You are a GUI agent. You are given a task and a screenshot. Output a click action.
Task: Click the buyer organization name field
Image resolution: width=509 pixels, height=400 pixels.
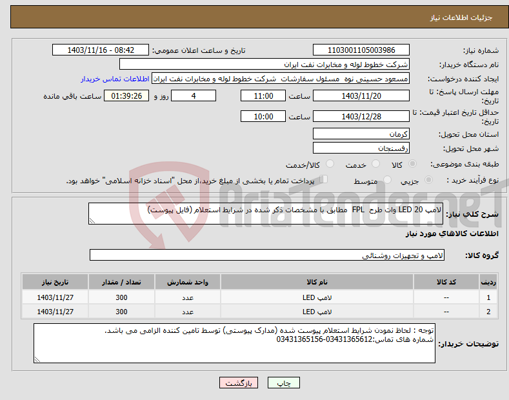point(264,65)
